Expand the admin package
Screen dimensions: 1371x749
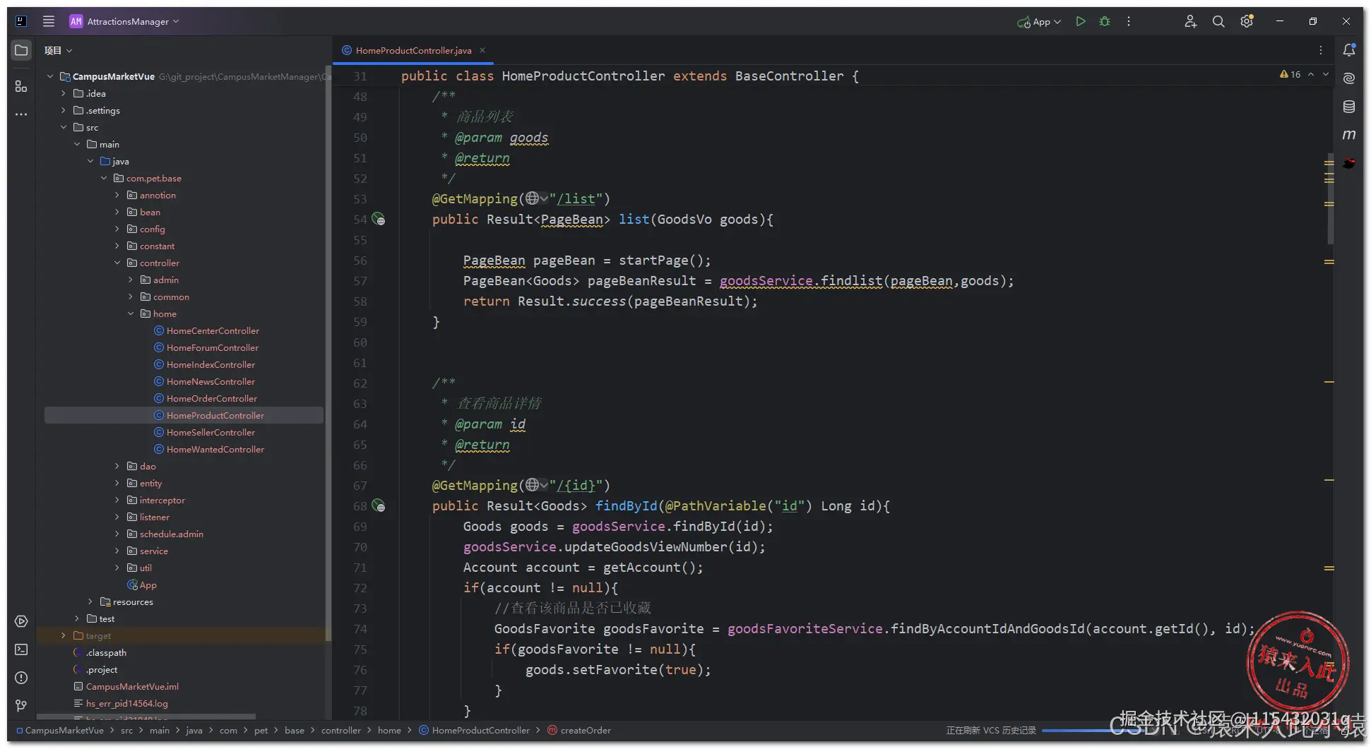click(131, 280)
